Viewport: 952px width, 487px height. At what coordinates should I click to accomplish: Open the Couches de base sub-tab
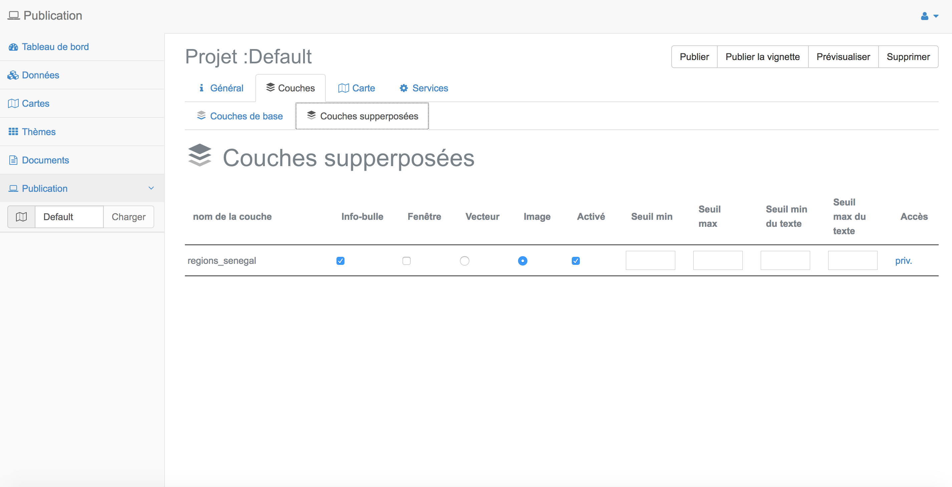[240, 116]
